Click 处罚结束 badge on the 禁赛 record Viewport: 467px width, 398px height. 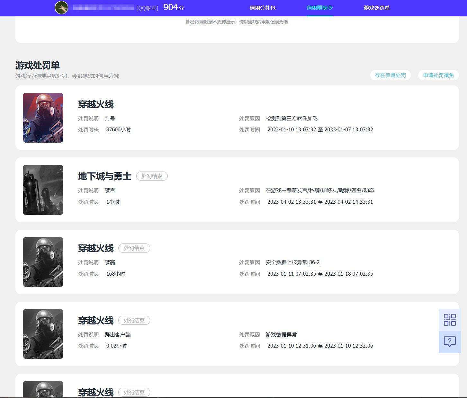click(134, 248)
